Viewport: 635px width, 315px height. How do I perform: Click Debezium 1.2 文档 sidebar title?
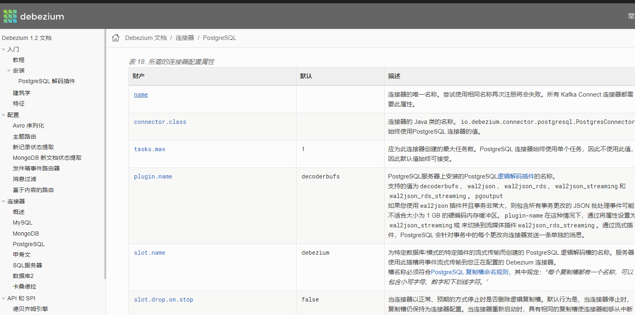27,38
